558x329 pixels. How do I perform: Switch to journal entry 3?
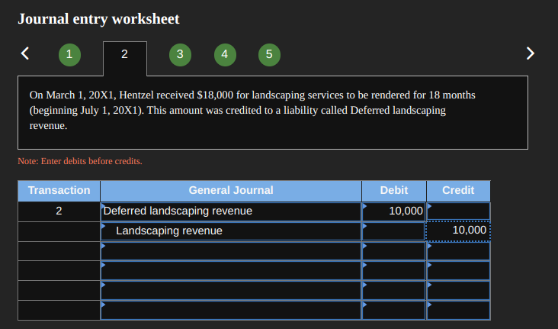tap(180, 54)
